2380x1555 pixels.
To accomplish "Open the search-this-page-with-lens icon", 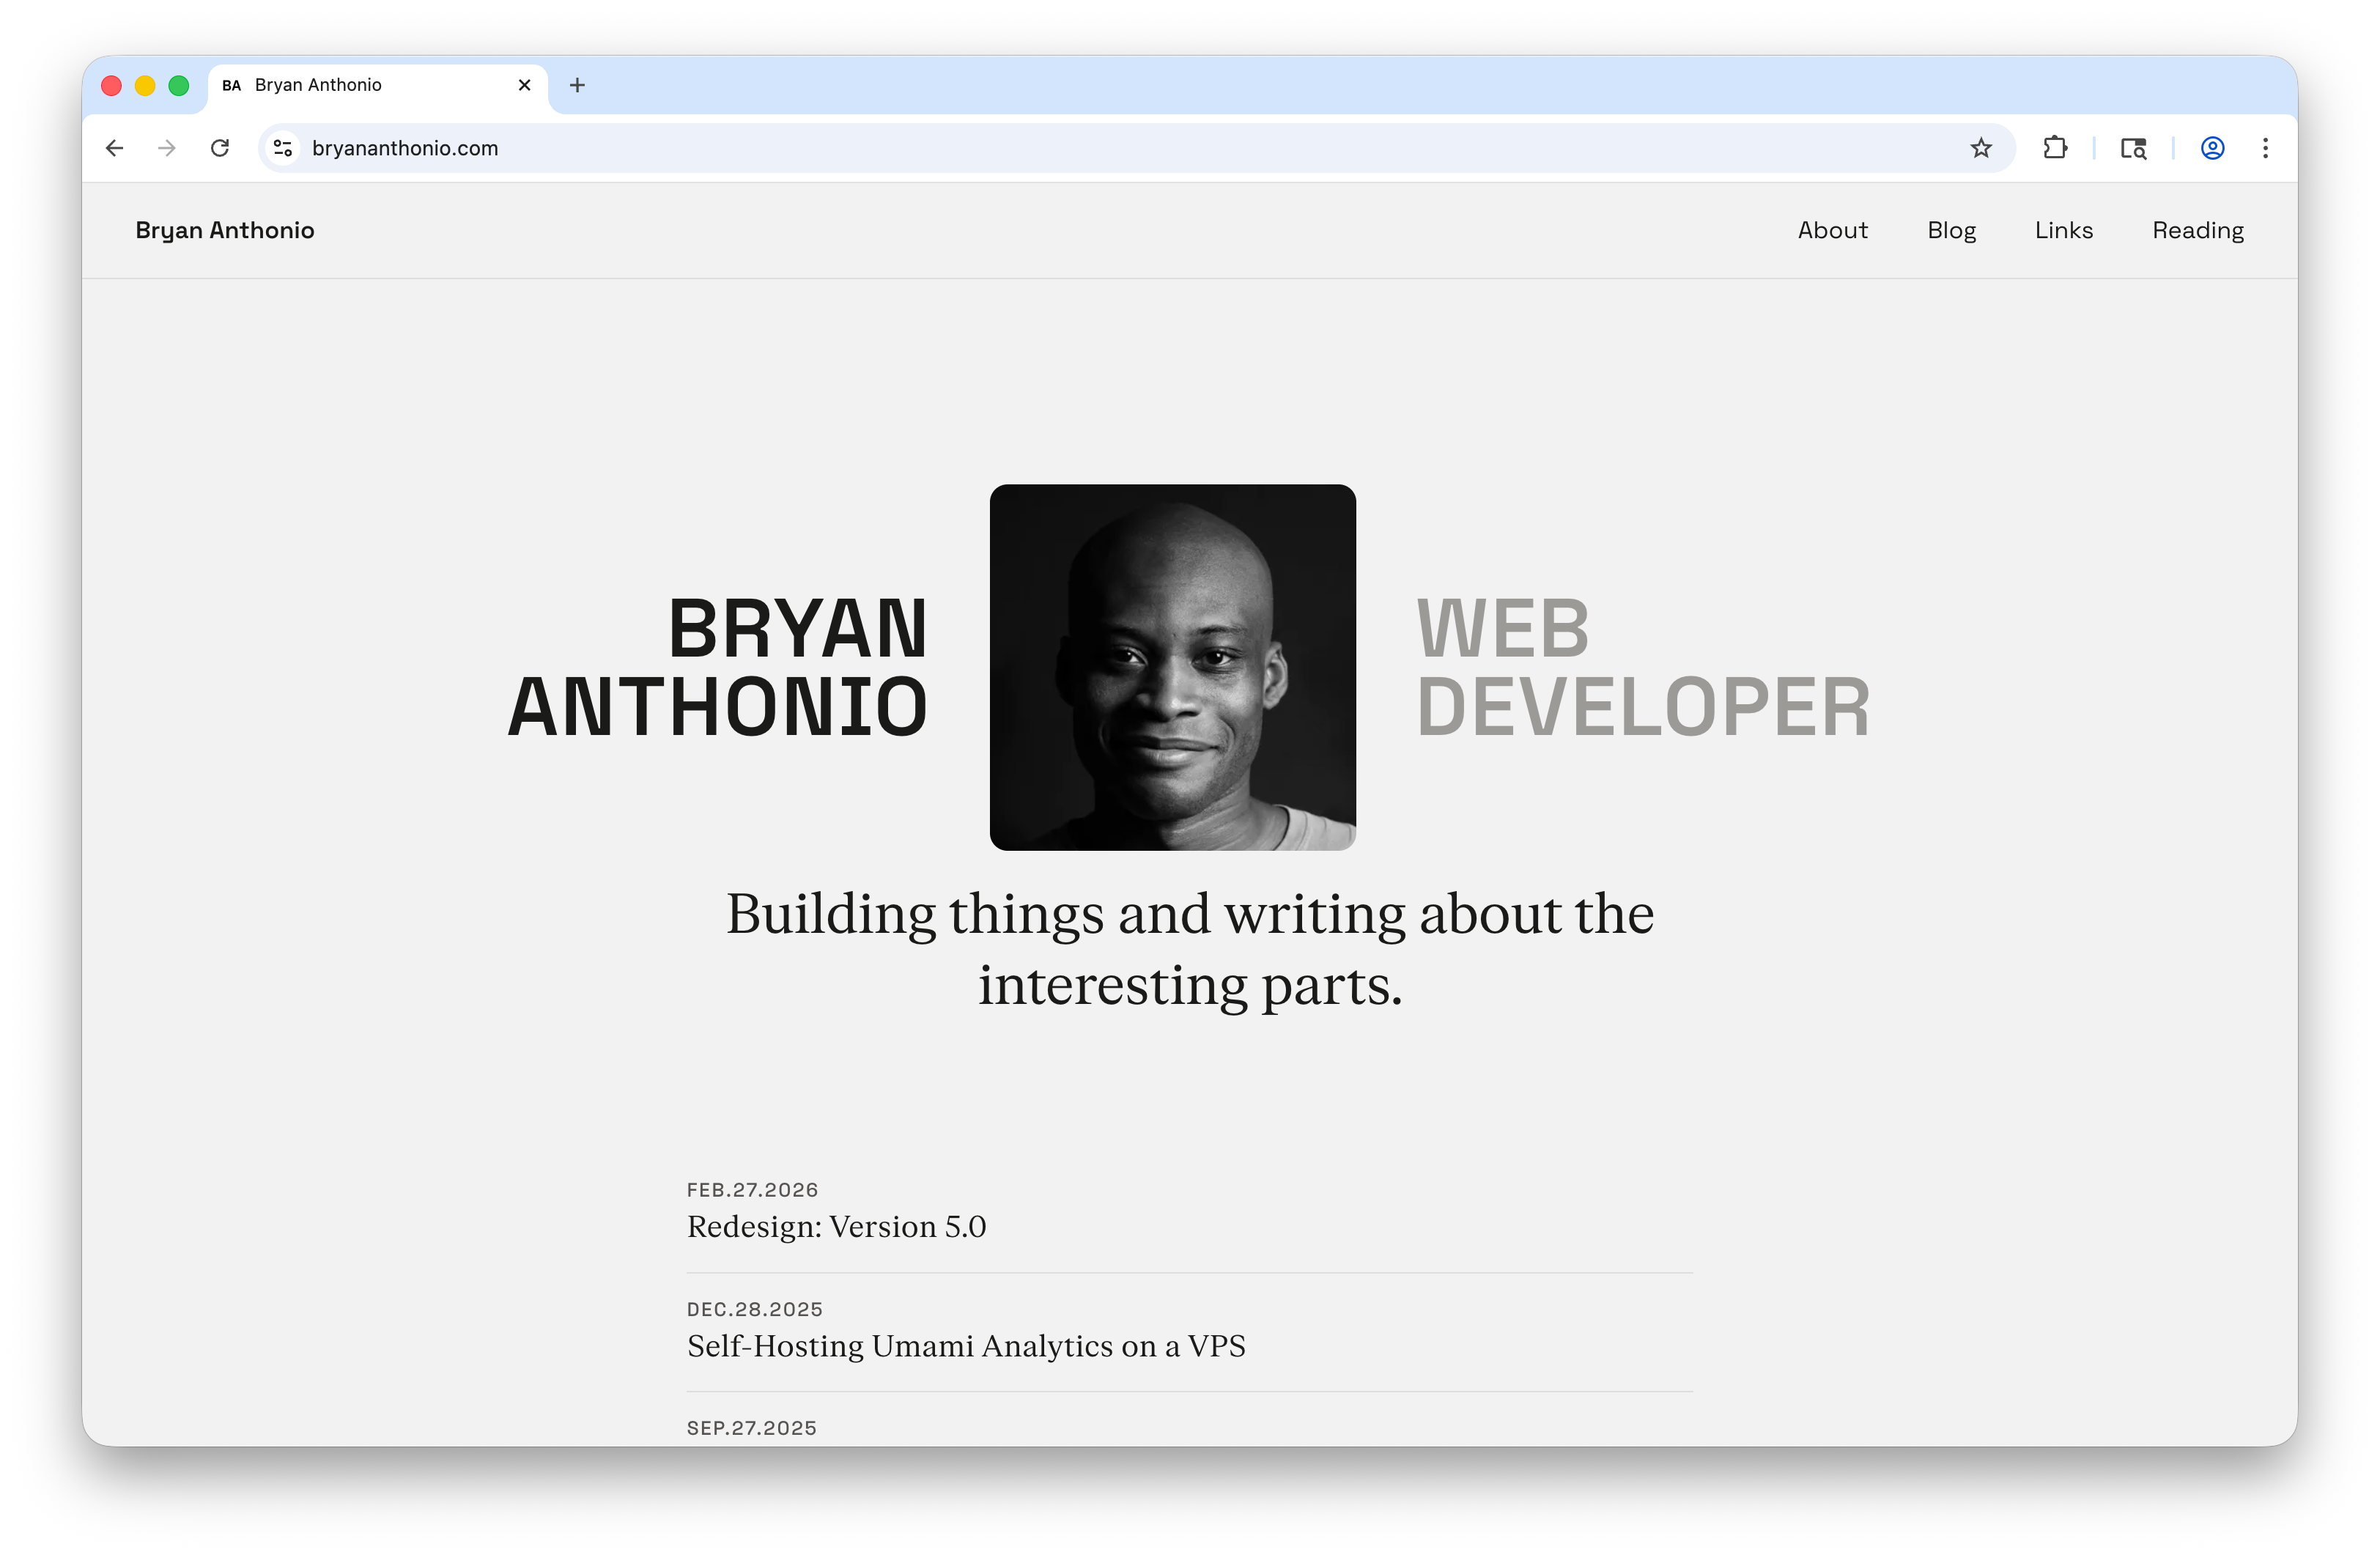I will click(2132, 147).
